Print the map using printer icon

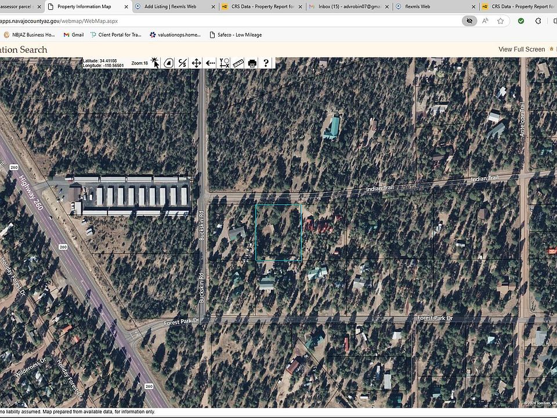(252, 63)
